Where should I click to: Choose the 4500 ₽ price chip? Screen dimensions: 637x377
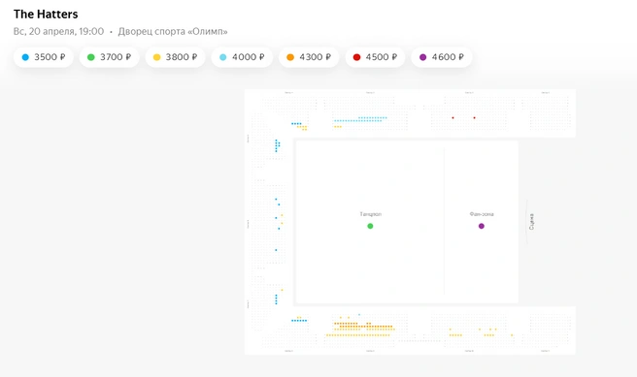(375, 57)
